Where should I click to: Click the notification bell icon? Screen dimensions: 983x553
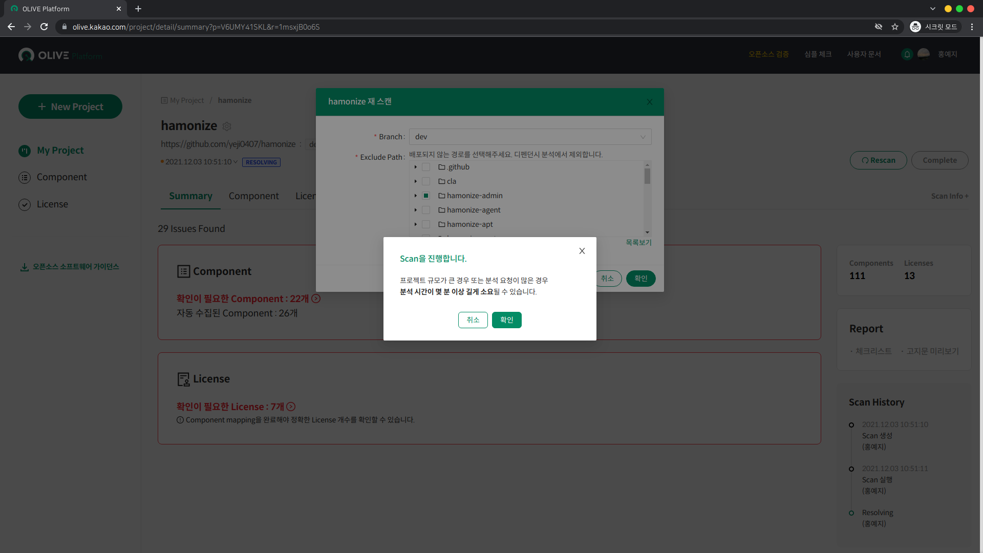(x=907, y=54)
